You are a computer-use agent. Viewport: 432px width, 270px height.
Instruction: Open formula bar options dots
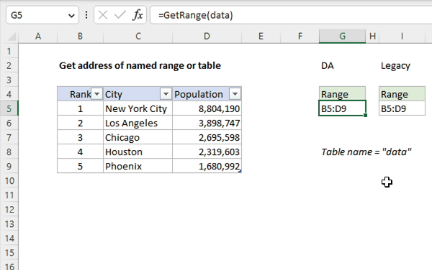tap(86, 15)
